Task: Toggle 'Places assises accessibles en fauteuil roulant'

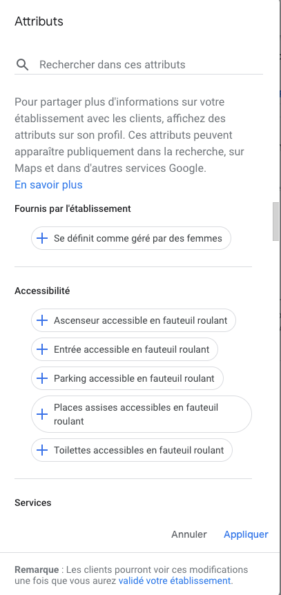Action: (x=142, y=414)
